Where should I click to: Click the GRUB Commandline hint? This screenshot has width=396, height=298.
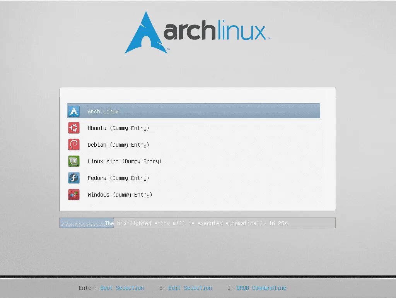[261, 288]
